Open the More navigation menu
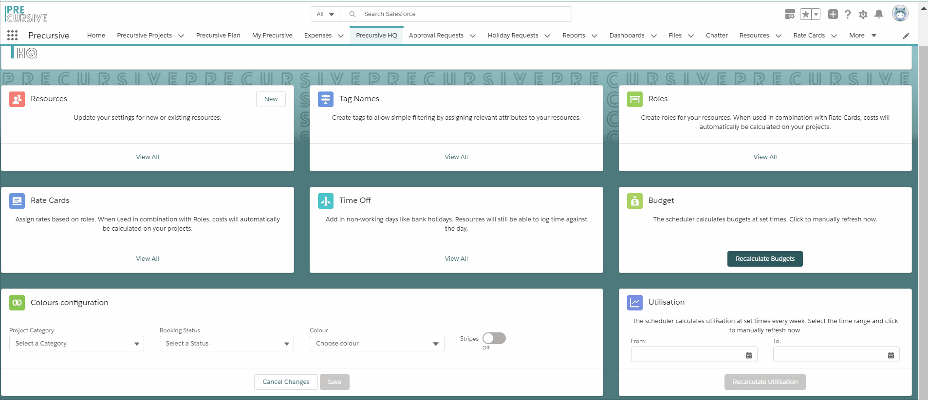928x400 pixels. [x=863, y=36]
